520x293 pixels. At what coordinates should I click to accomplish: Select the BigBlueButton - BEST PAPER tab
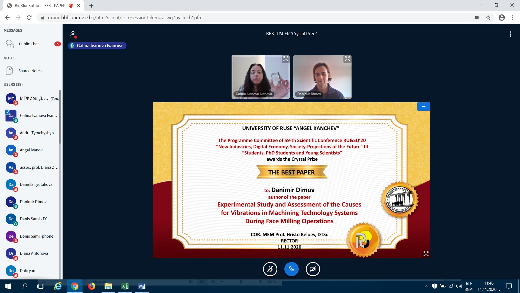click(x=43, y=6)
